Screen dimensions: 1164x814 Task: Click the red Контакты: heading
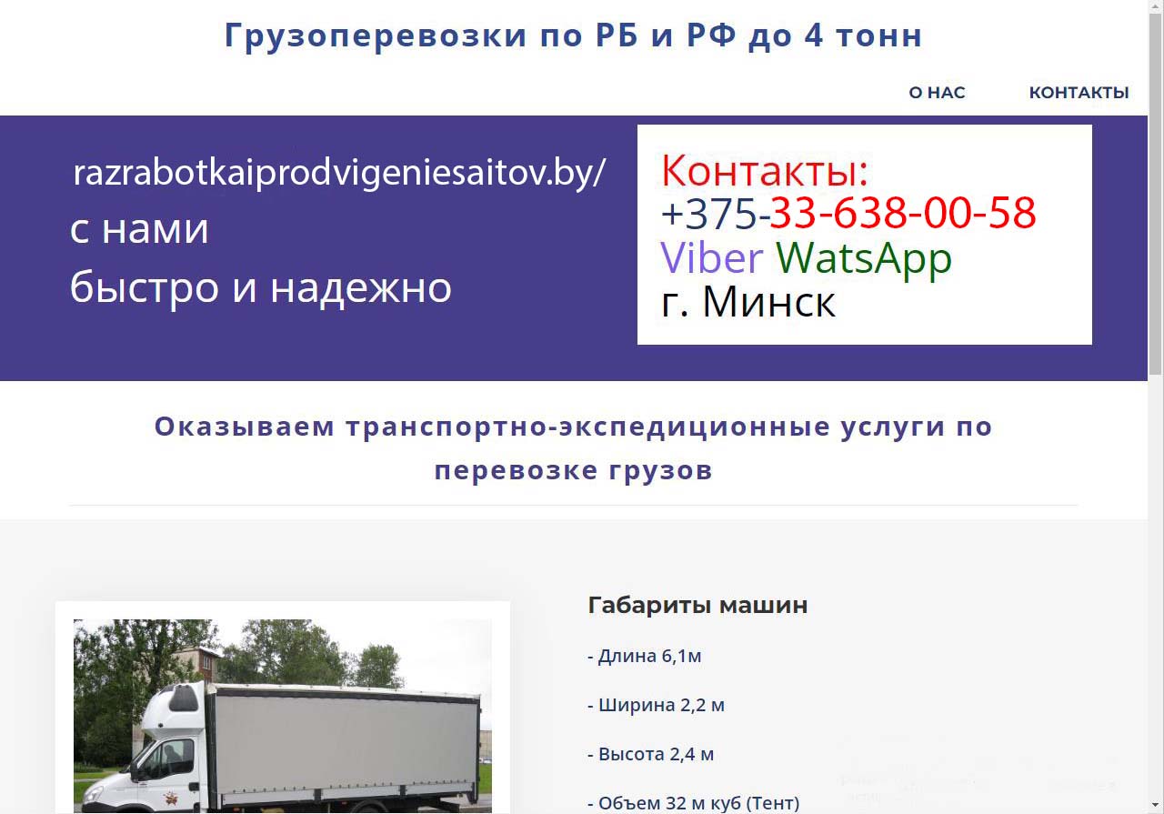[764, 170]
